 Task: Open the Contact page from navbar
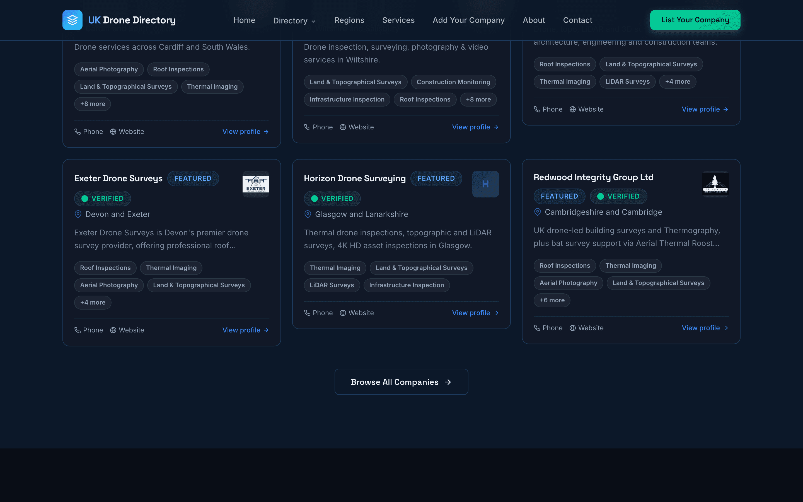[578, 20]
